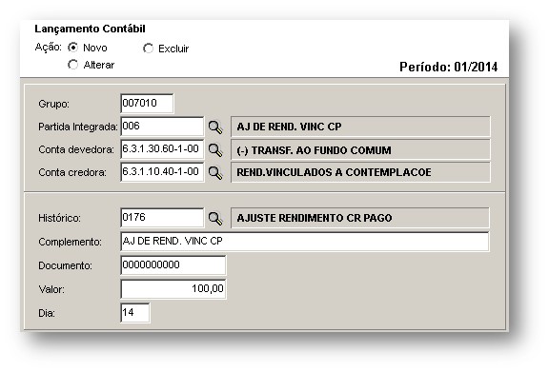Search accounts for Conta devedora
Screen dimensions: 549x372
point(215,150)
